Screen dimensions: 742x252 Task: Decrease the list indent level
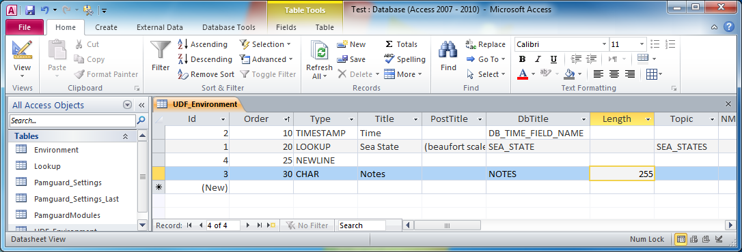click(x=576, y=59)
